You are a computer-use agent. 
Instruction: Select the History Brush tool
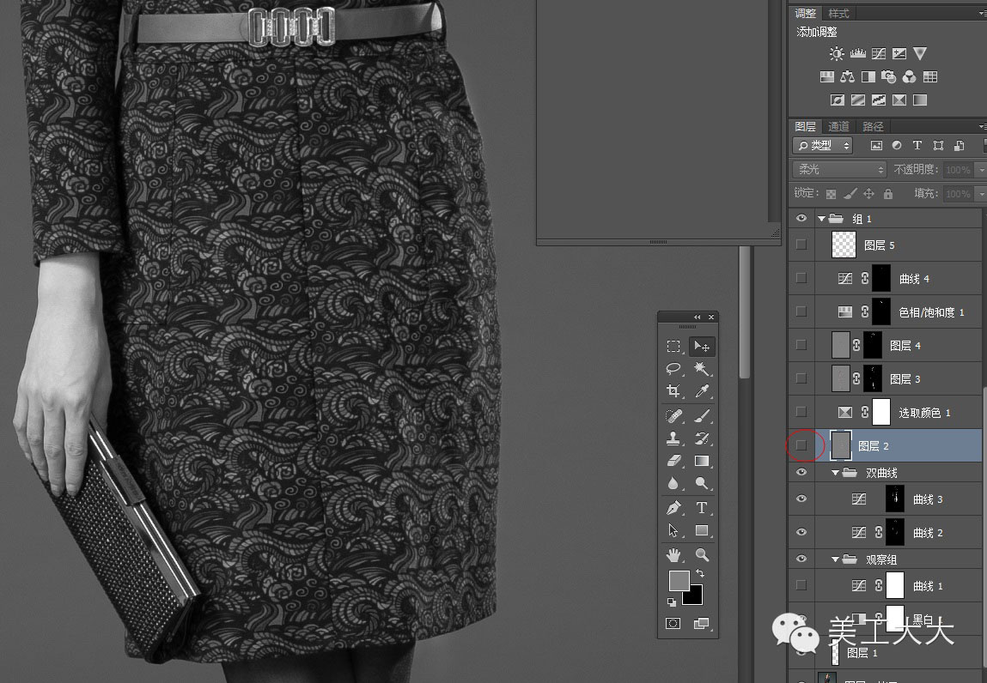click(x=701, y=438)
